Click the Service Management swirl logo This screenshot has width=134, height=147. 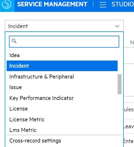pos(7,4)
